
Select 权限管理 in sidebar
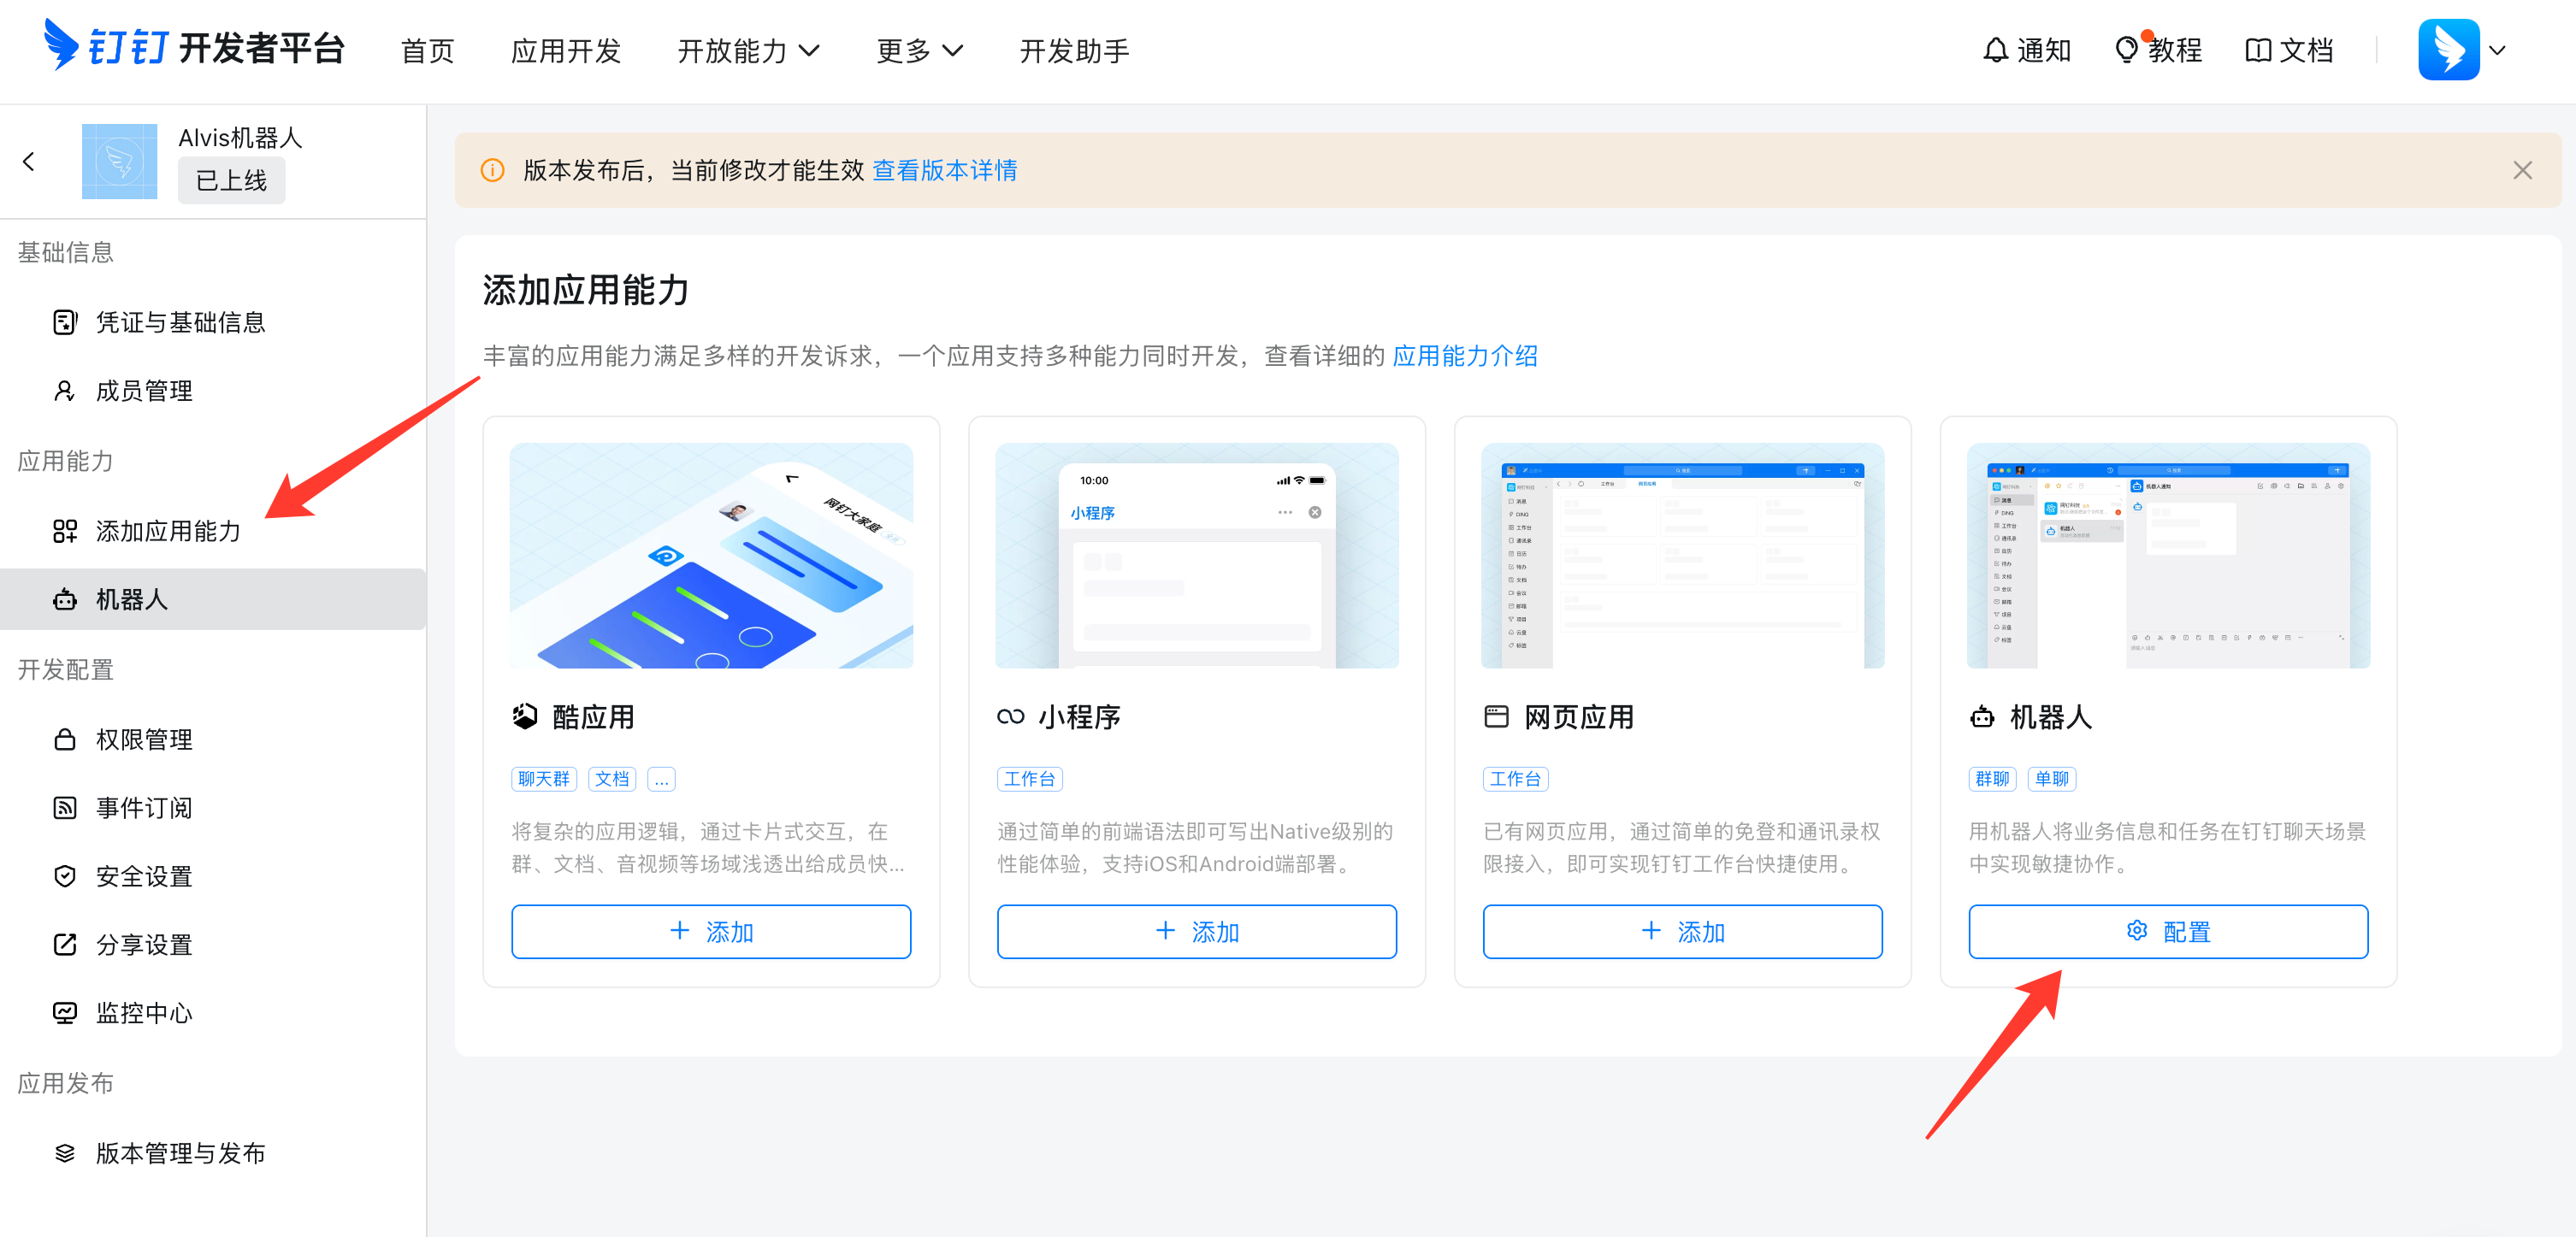pyautogui.click(x=213, y=739)
